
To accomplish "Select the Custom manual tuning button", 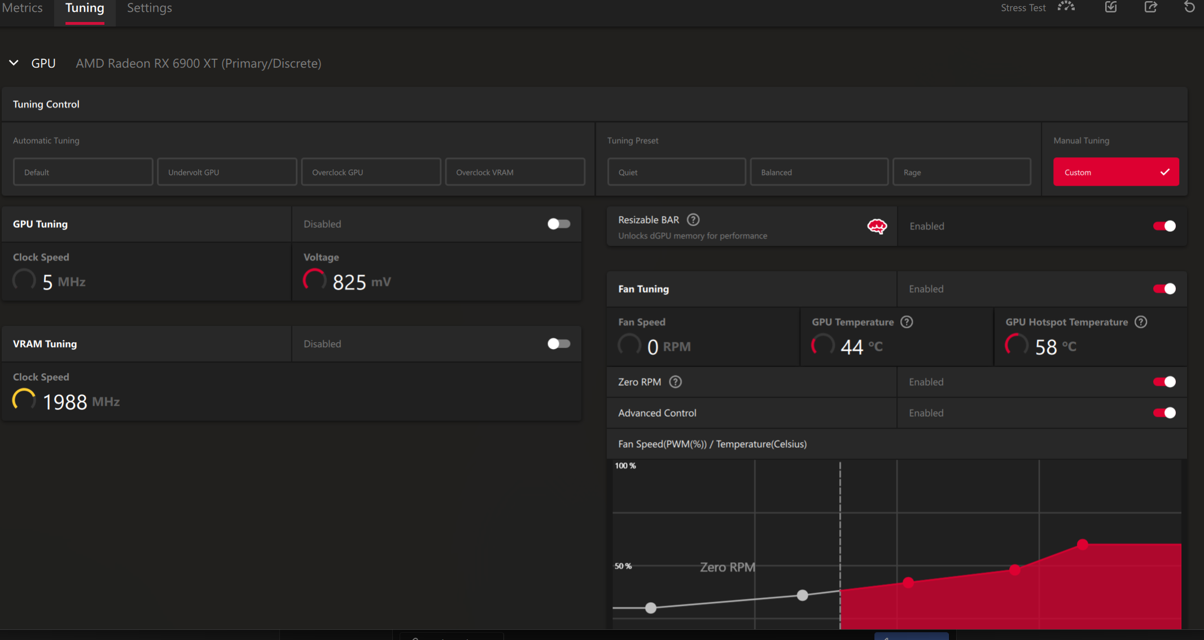I will coord(1115,172).
